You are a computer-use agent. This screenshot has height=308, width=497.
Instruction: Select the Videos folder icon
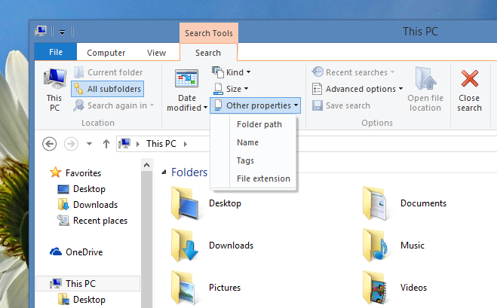click(x=375, y=288)
